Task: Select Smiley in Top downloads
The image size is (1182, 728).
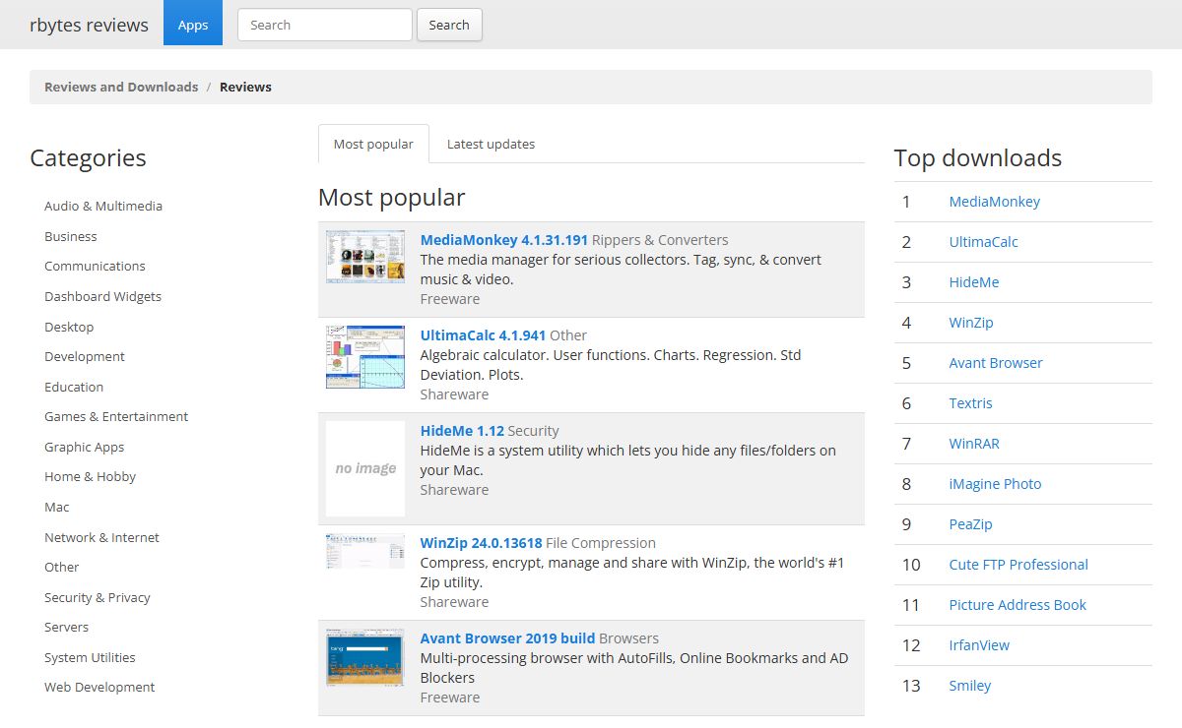Action: 969,686
